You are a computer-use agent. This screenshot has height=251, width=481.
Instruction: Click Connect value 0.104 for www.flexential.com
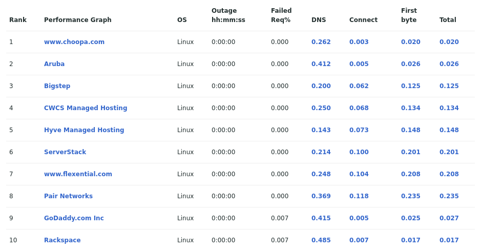pos(359,174)
